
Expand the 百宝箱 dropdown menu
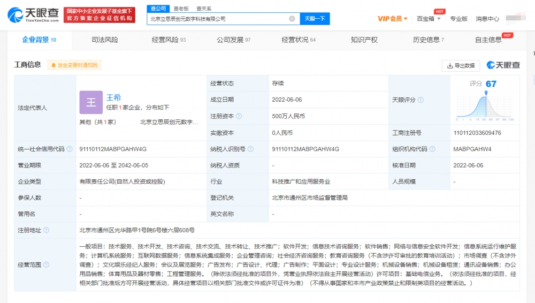pyautogui.click(x=429, y=19)
